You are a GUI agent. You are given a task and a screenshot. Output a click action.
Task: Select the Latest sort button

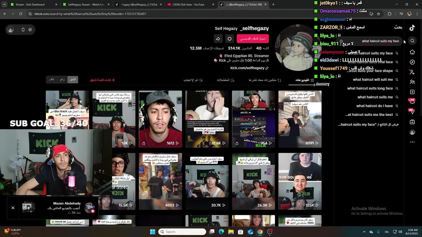73,80
